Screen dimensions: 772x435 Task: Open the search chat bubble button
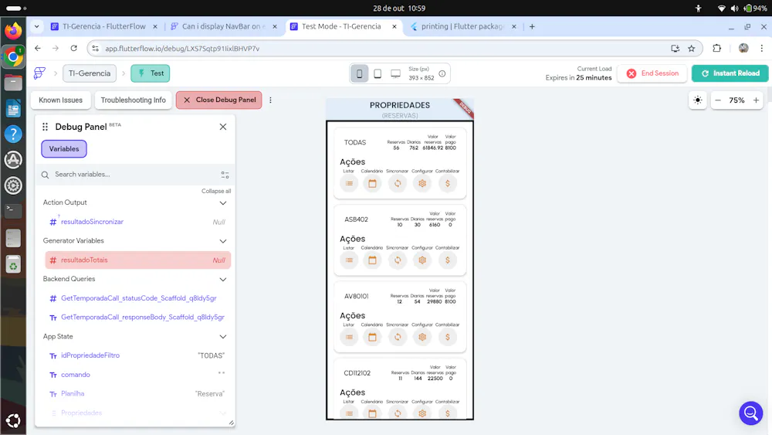(x=751, y=413)
